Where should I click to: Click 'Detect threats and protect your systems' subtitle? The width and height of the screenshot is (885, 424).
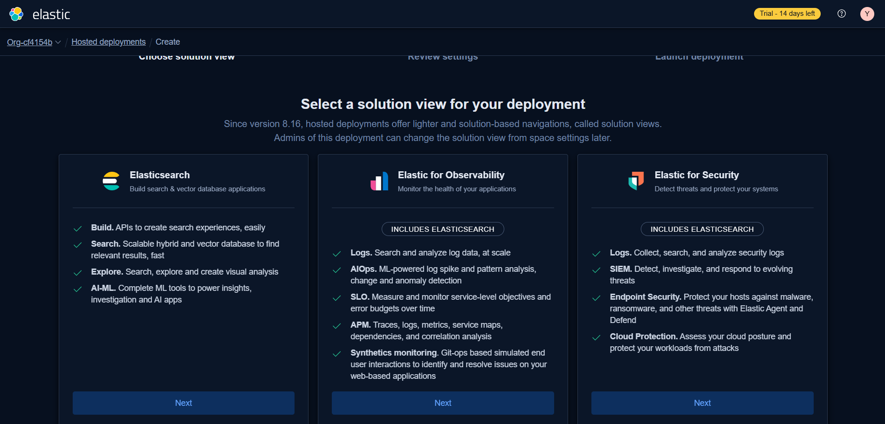coord(716,189)
